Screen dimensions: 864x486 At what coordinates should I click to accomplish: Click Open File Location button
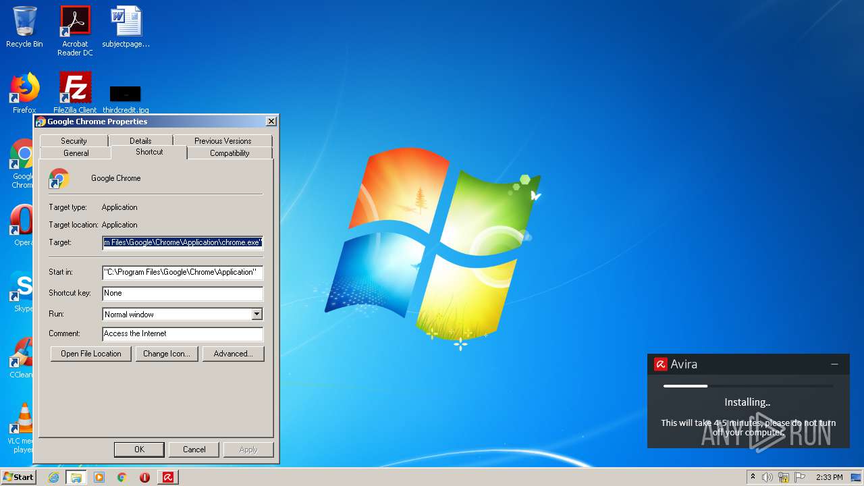point(91,354)
